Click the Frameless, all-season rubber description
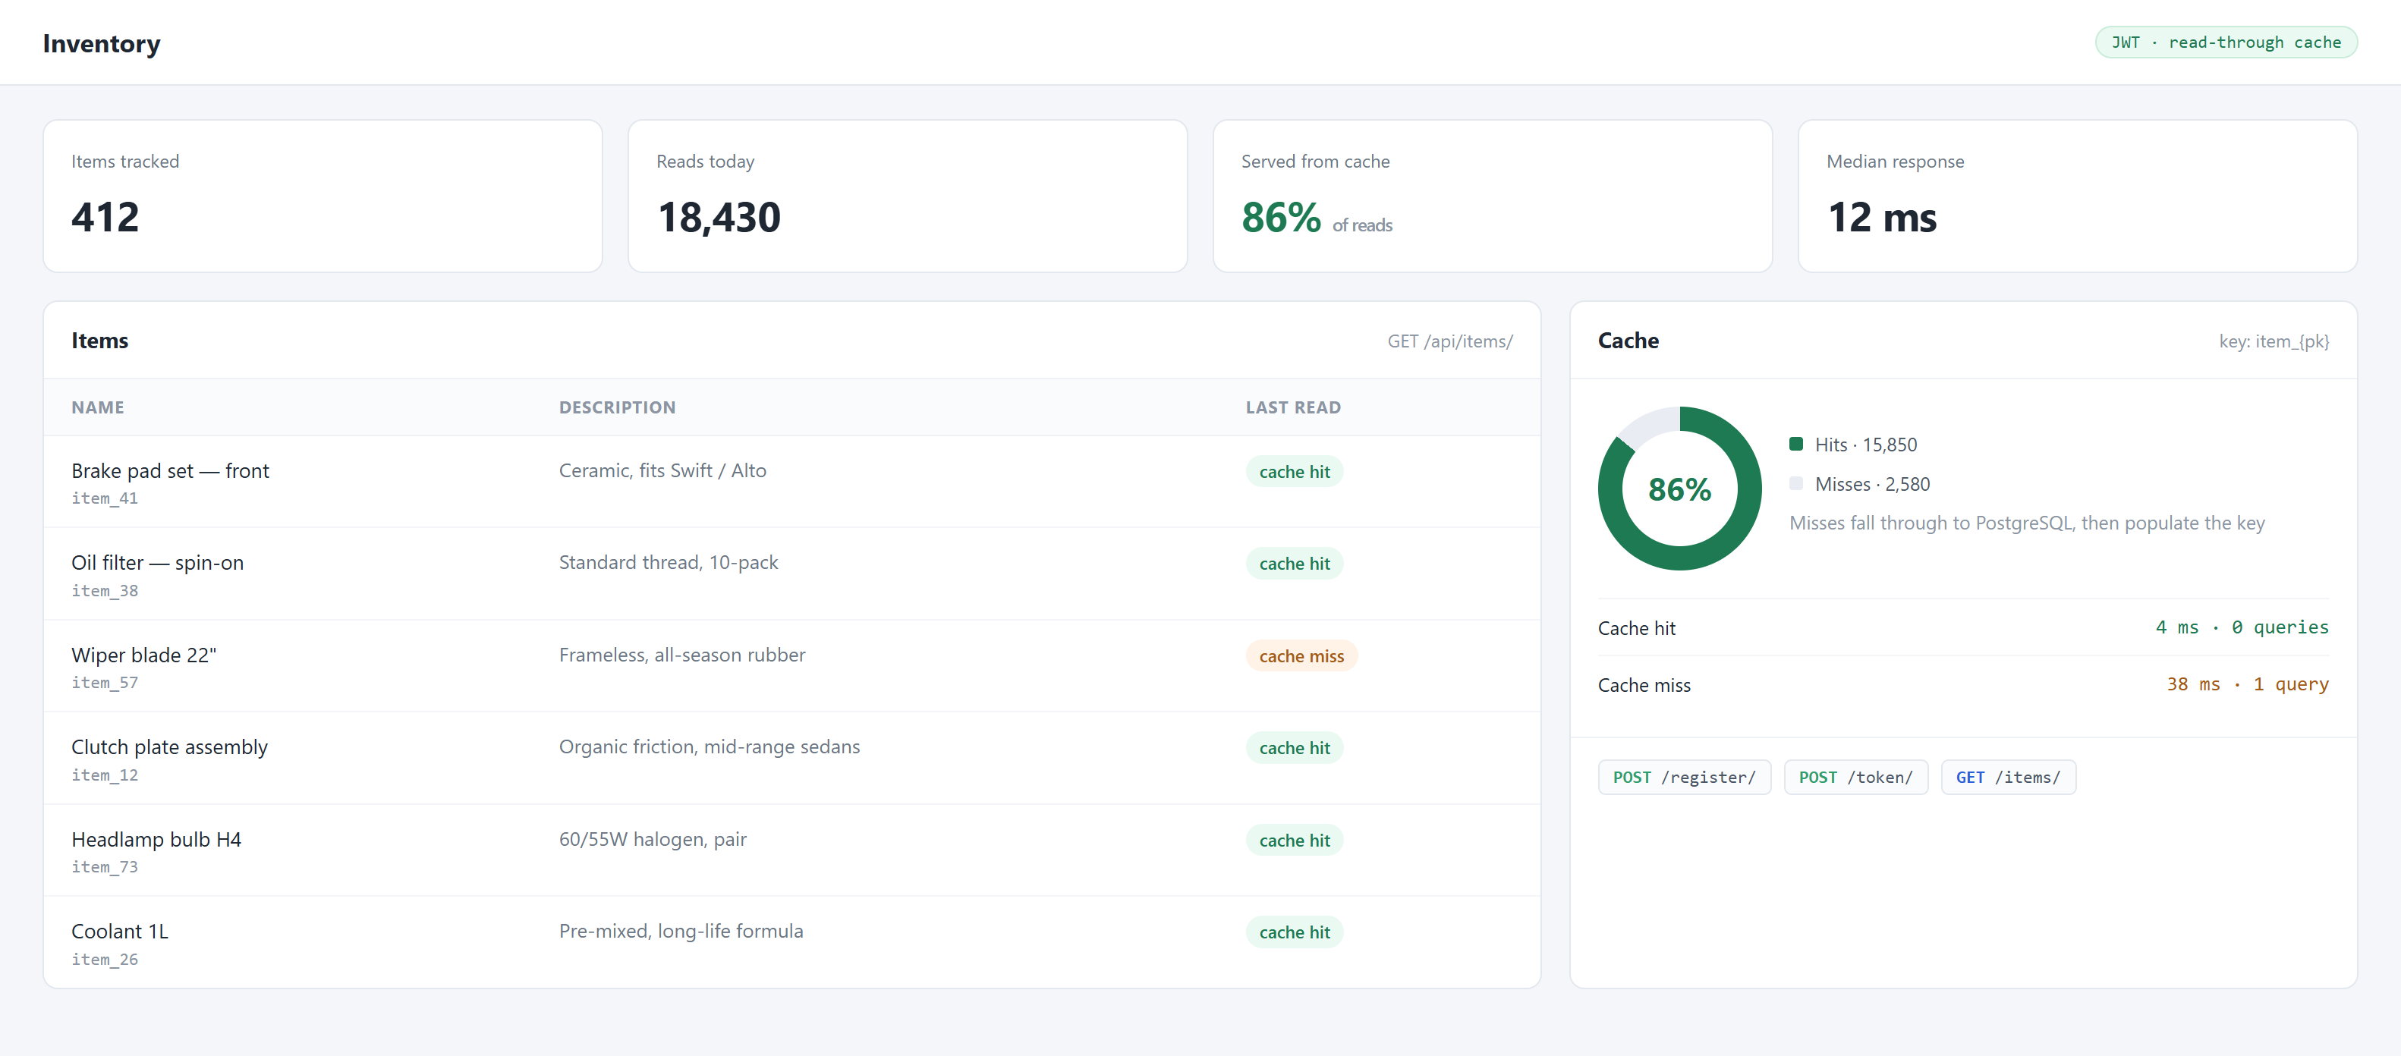The image size is (2401, 1056). [x=681, y=655]
